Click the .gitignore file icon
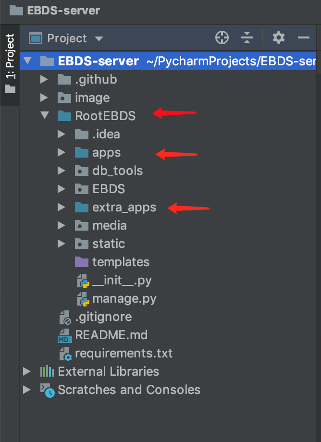Screen dimensions: 321x442 click(65, 318)
